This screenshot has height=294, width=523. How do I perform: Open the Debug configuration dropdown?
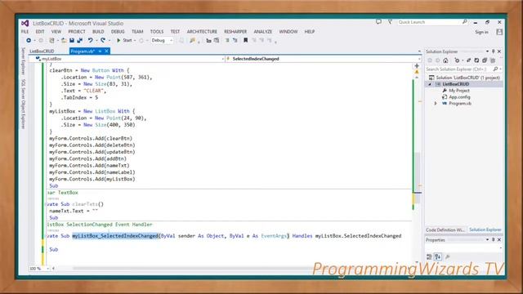pos(162,40)
